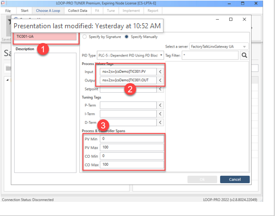Image resolution: width=275 pixels, height=216 pixels.
Task: Assign selected tag to D-Term arrow
Action: pyautogui.click(x=160, y=123)
